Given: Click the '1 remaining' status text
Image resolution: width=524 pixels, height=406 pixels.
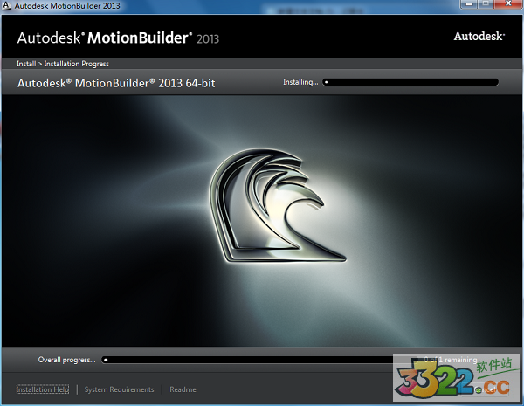Looking at the screenshot, I should pyautogui.click(x=458, y=360).
